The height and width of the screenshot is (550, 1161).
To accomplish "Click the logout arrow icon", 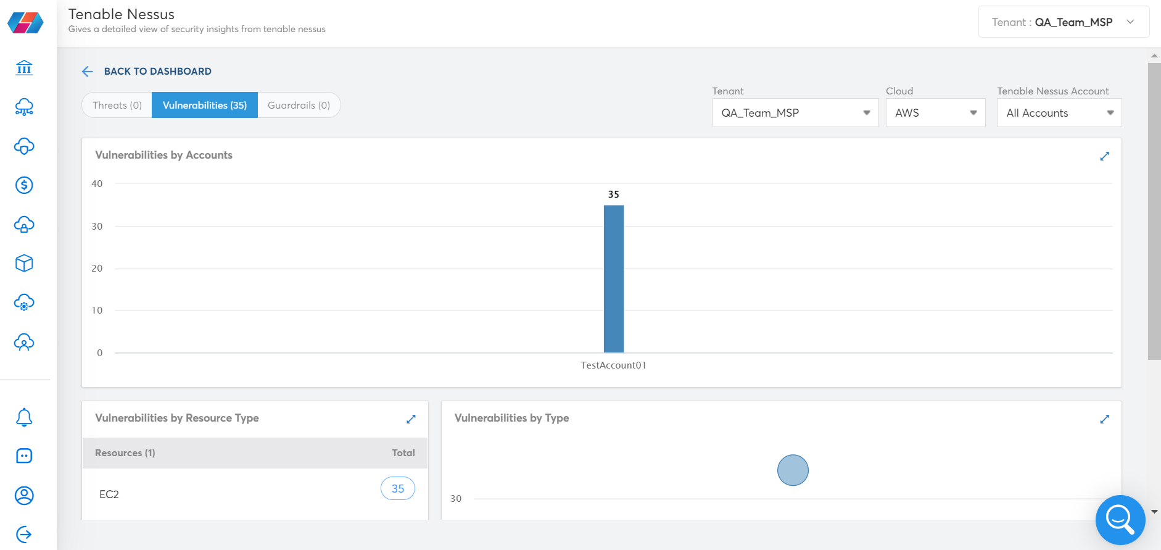I will [x=24, y=534].
